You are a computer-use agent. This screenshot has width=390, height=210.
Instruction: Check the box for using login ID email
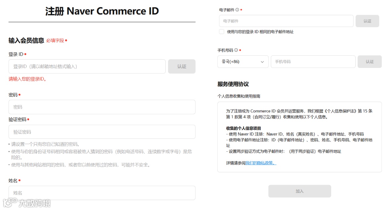222,32
